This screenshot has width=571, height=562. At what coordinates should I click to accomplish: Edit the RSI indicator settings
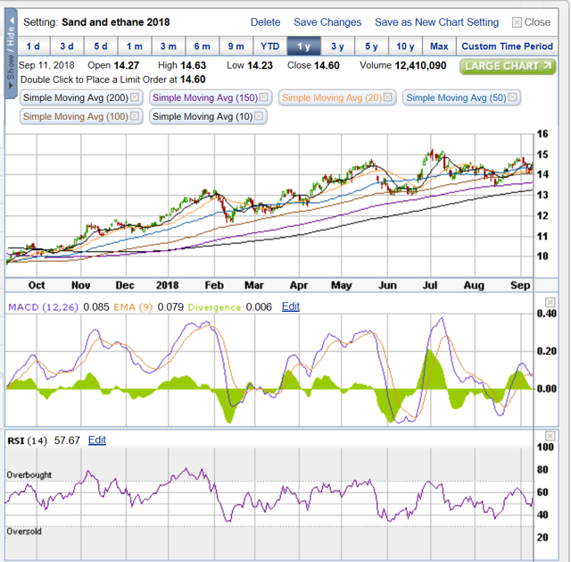pyautogui.click(x=97, y=440)
